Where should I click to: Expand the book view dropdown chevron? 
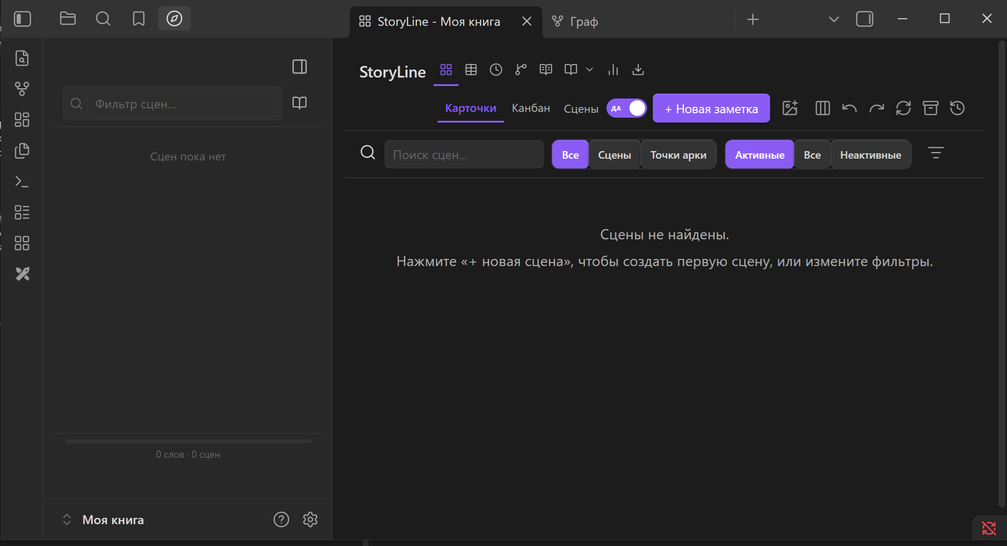coord(589,70)
